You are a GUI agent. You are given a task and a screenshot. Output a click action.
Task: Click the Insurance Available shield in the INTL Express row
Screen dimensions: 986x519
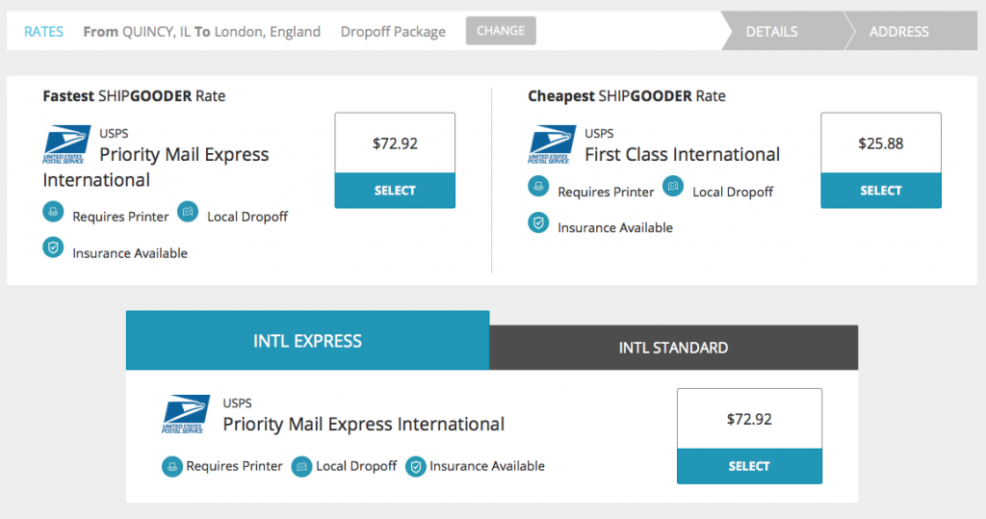click(x=415, y=467)
